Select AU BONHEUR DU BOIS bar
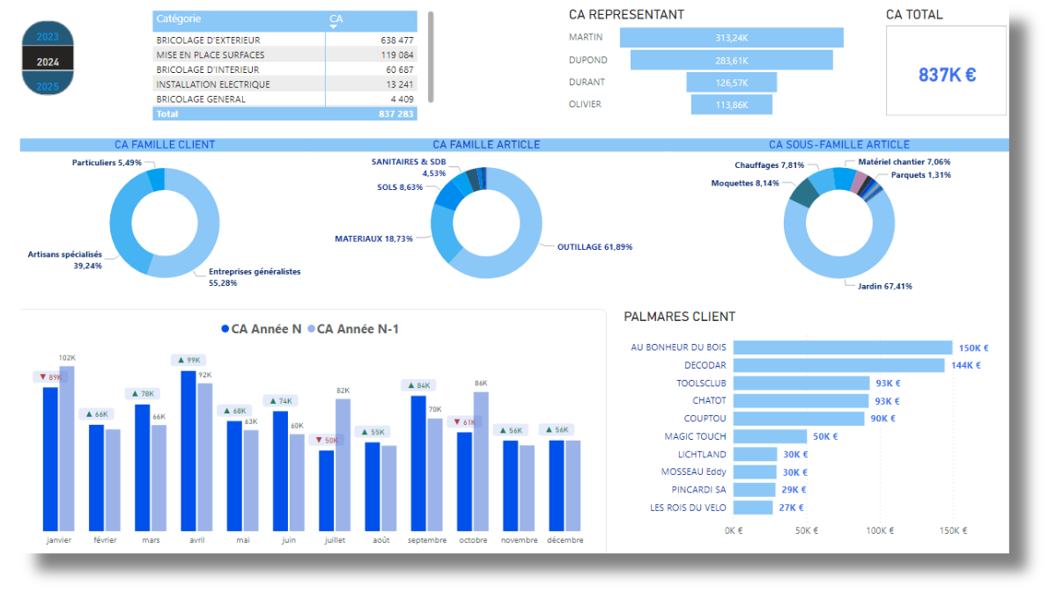Screen dimensions: 1063x592 point(842,347)
